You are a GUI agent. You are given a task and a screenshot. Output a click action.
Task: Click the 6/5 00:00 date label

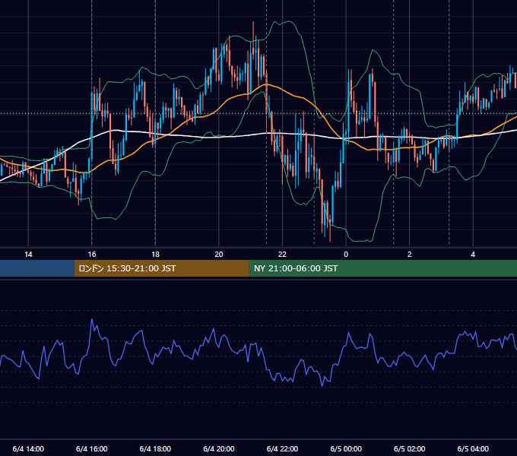coord(346,448)
